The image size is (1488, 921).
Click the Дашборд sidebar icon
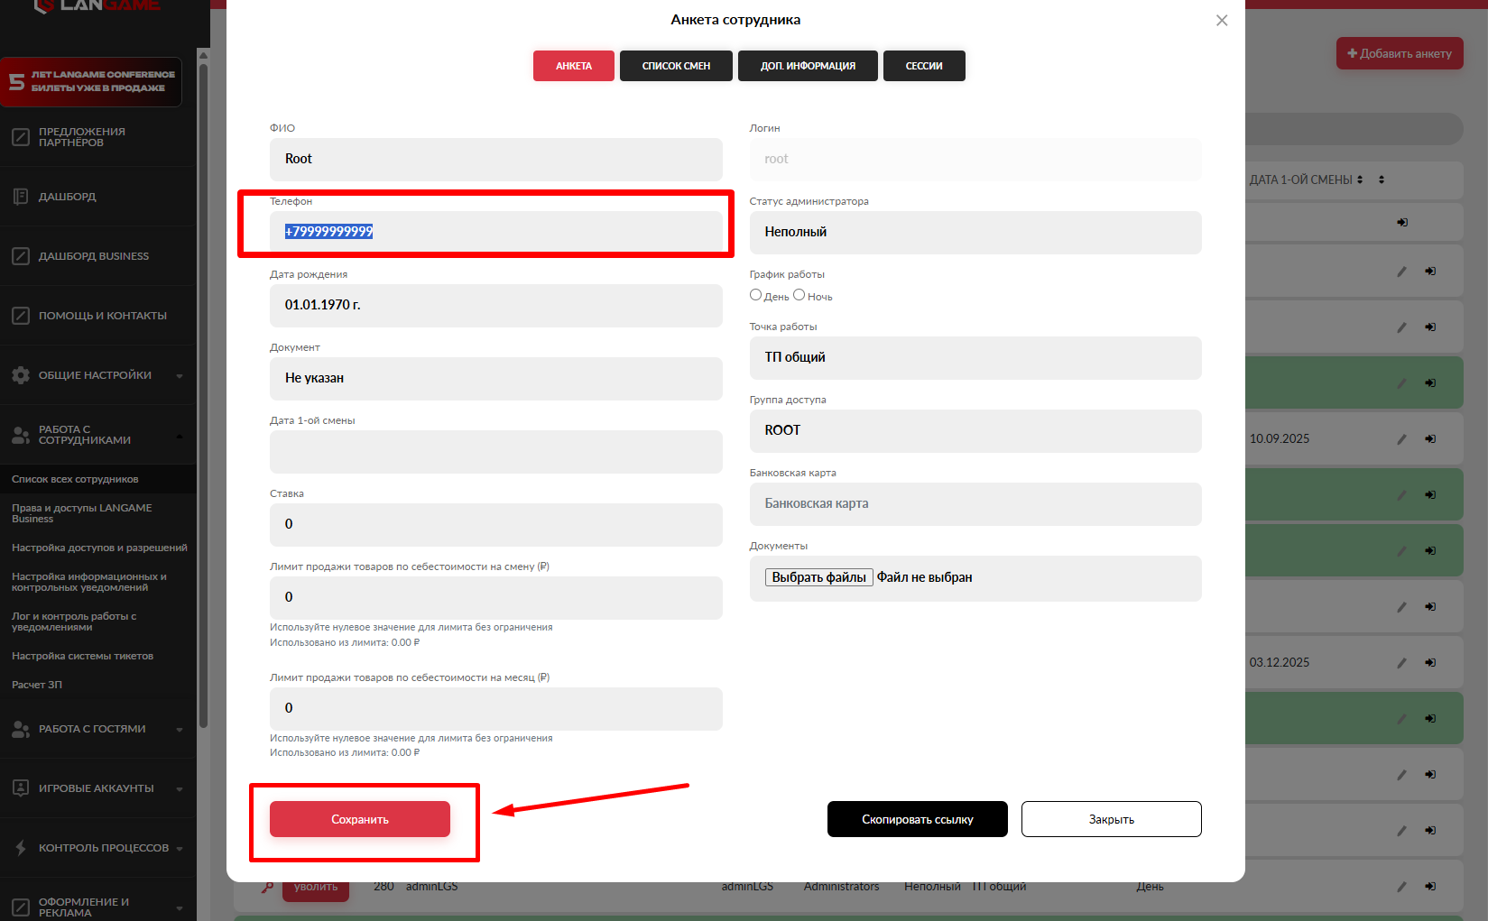point(21,197)
